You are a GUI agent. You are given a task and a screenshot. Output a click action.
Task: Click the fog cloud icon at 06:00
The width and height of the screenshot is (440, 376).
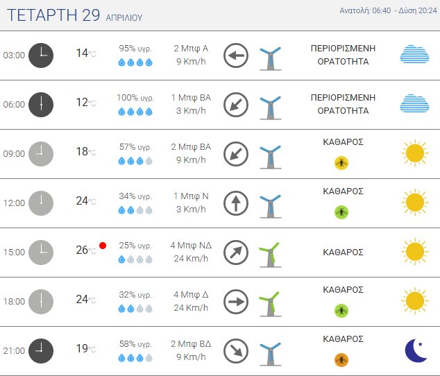(414, 104)
